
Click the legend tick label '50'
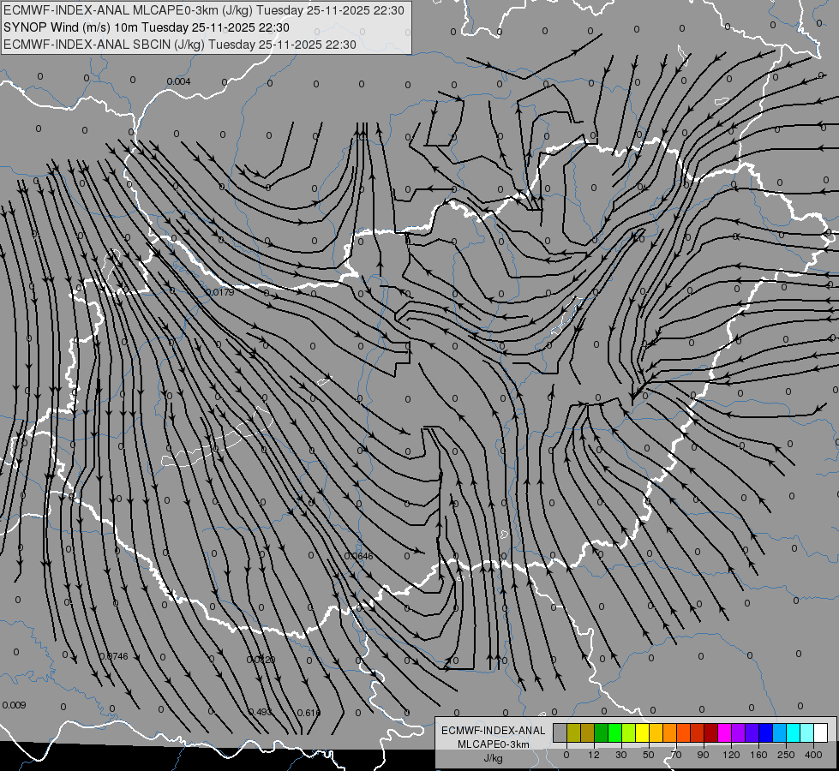[649, 755]
